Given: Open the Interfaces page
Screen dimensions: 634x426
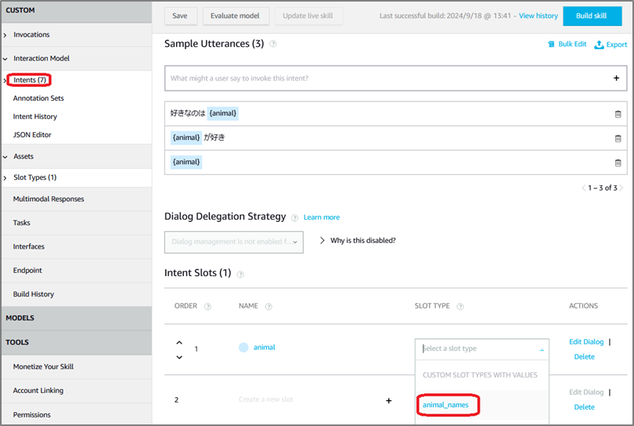Looking at the screenshot, I should click(29, 246).
